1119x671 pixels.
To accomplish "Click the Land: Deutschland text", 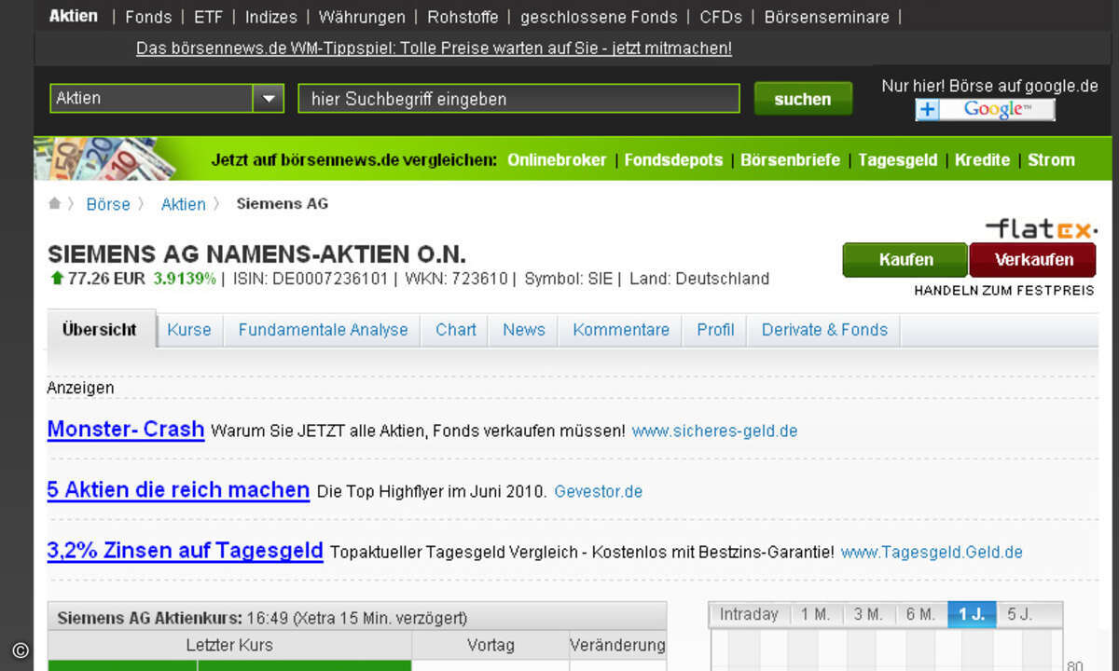I will [699, 279].
